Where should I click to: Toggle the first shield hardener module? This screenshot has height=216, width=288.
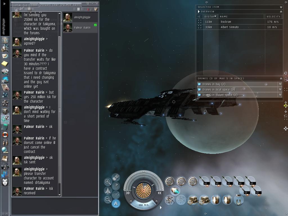(x=215, y=200)
